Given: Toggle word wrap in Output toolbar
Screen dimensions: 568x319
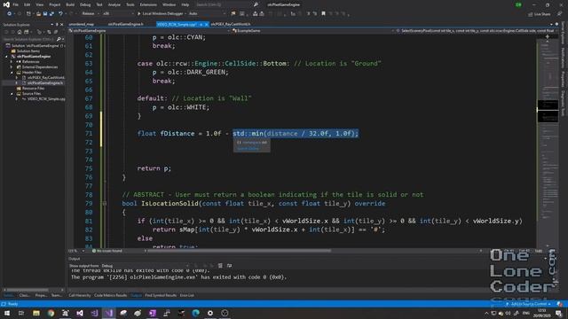Looking at the screenshot, I should [229, 266].
